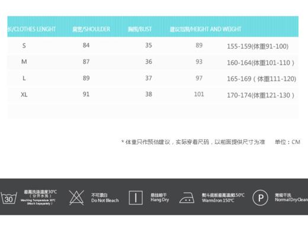The image size is (308, 248).
Task: Click the Hang Dry square icon
Action: click(x=136, y=198)
